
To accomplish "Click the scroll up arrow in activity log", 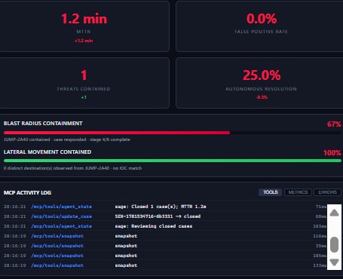I will (334, 213).
